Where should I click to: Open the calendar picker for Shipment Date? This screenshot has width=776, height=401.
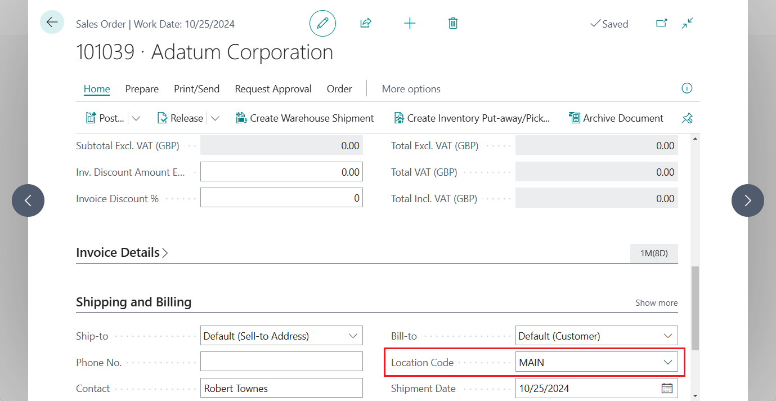tap(666, 387)
